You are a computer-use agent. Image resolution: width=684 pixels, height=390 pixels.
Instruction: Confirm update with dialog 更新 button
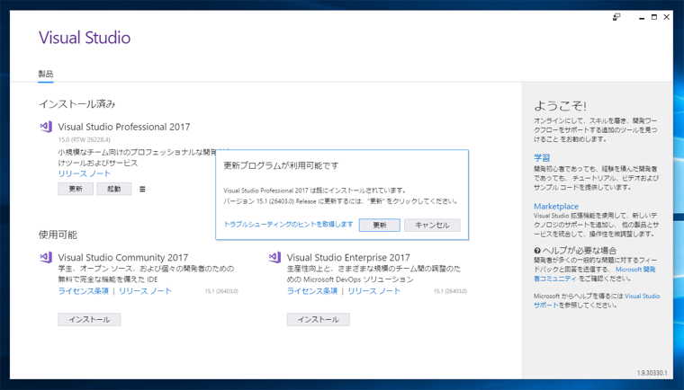pos(380,225)
